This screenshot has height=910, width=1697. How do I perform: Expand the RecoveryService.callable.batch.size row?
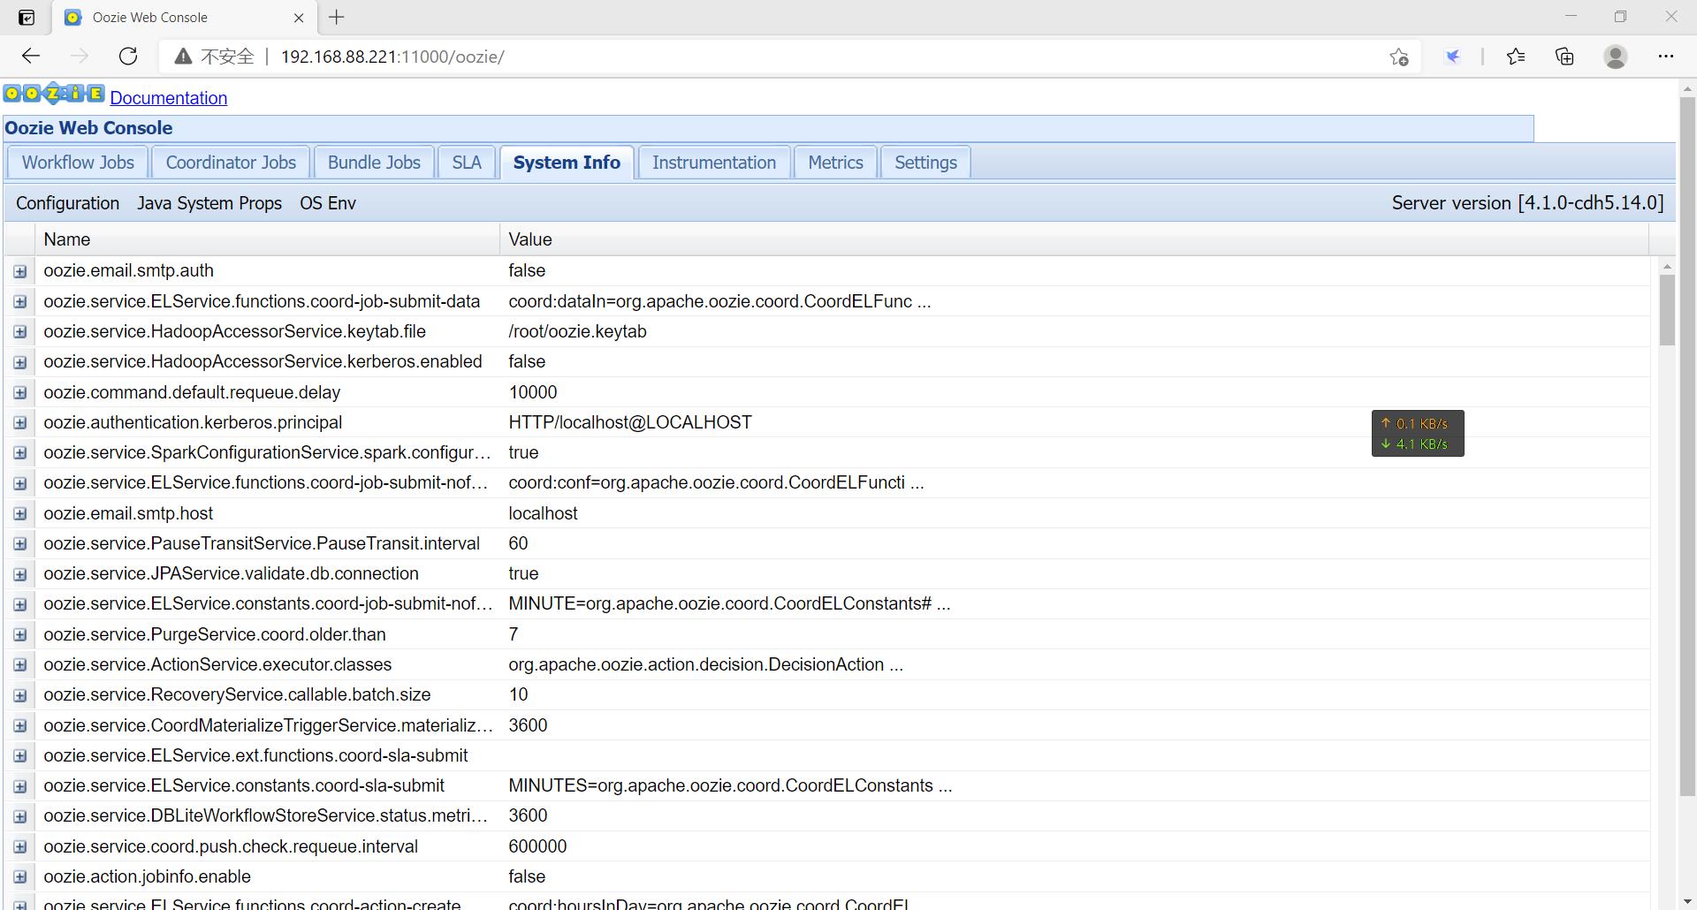(x=20, y=695)
